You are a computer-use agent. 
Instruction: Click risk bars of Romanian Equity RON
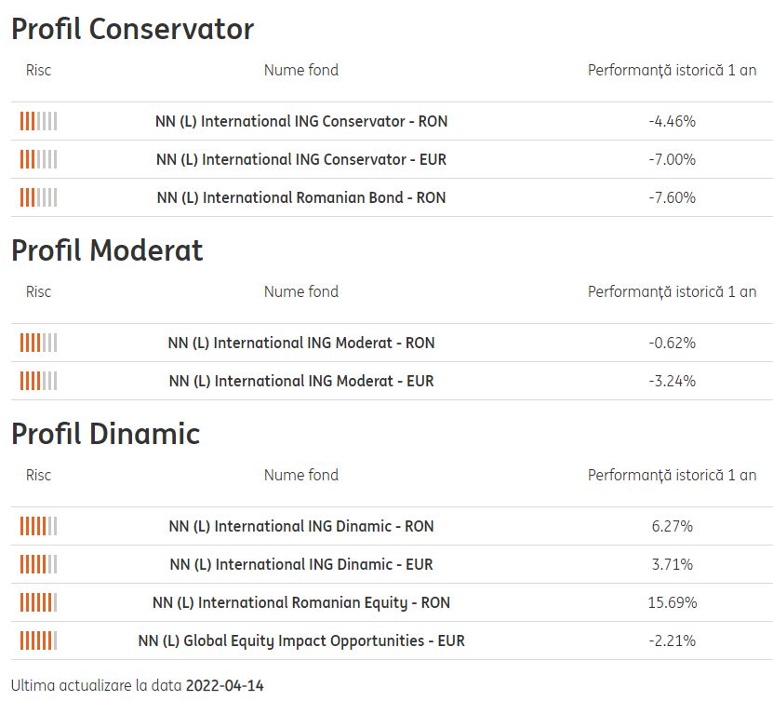tap(38, 602)
